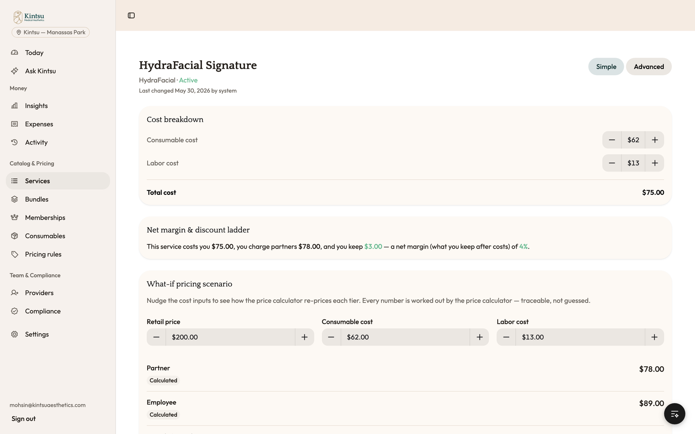
Task: Click the Partner Calculated badge
Action: (x=163, y=381)
